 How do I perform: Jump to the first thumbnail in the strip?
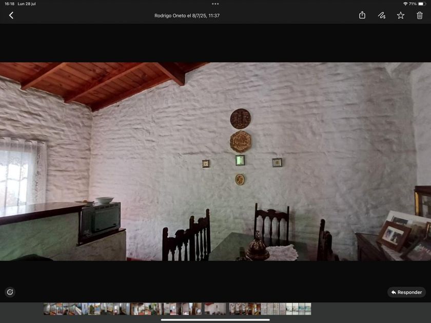click(x=47, y=309)
